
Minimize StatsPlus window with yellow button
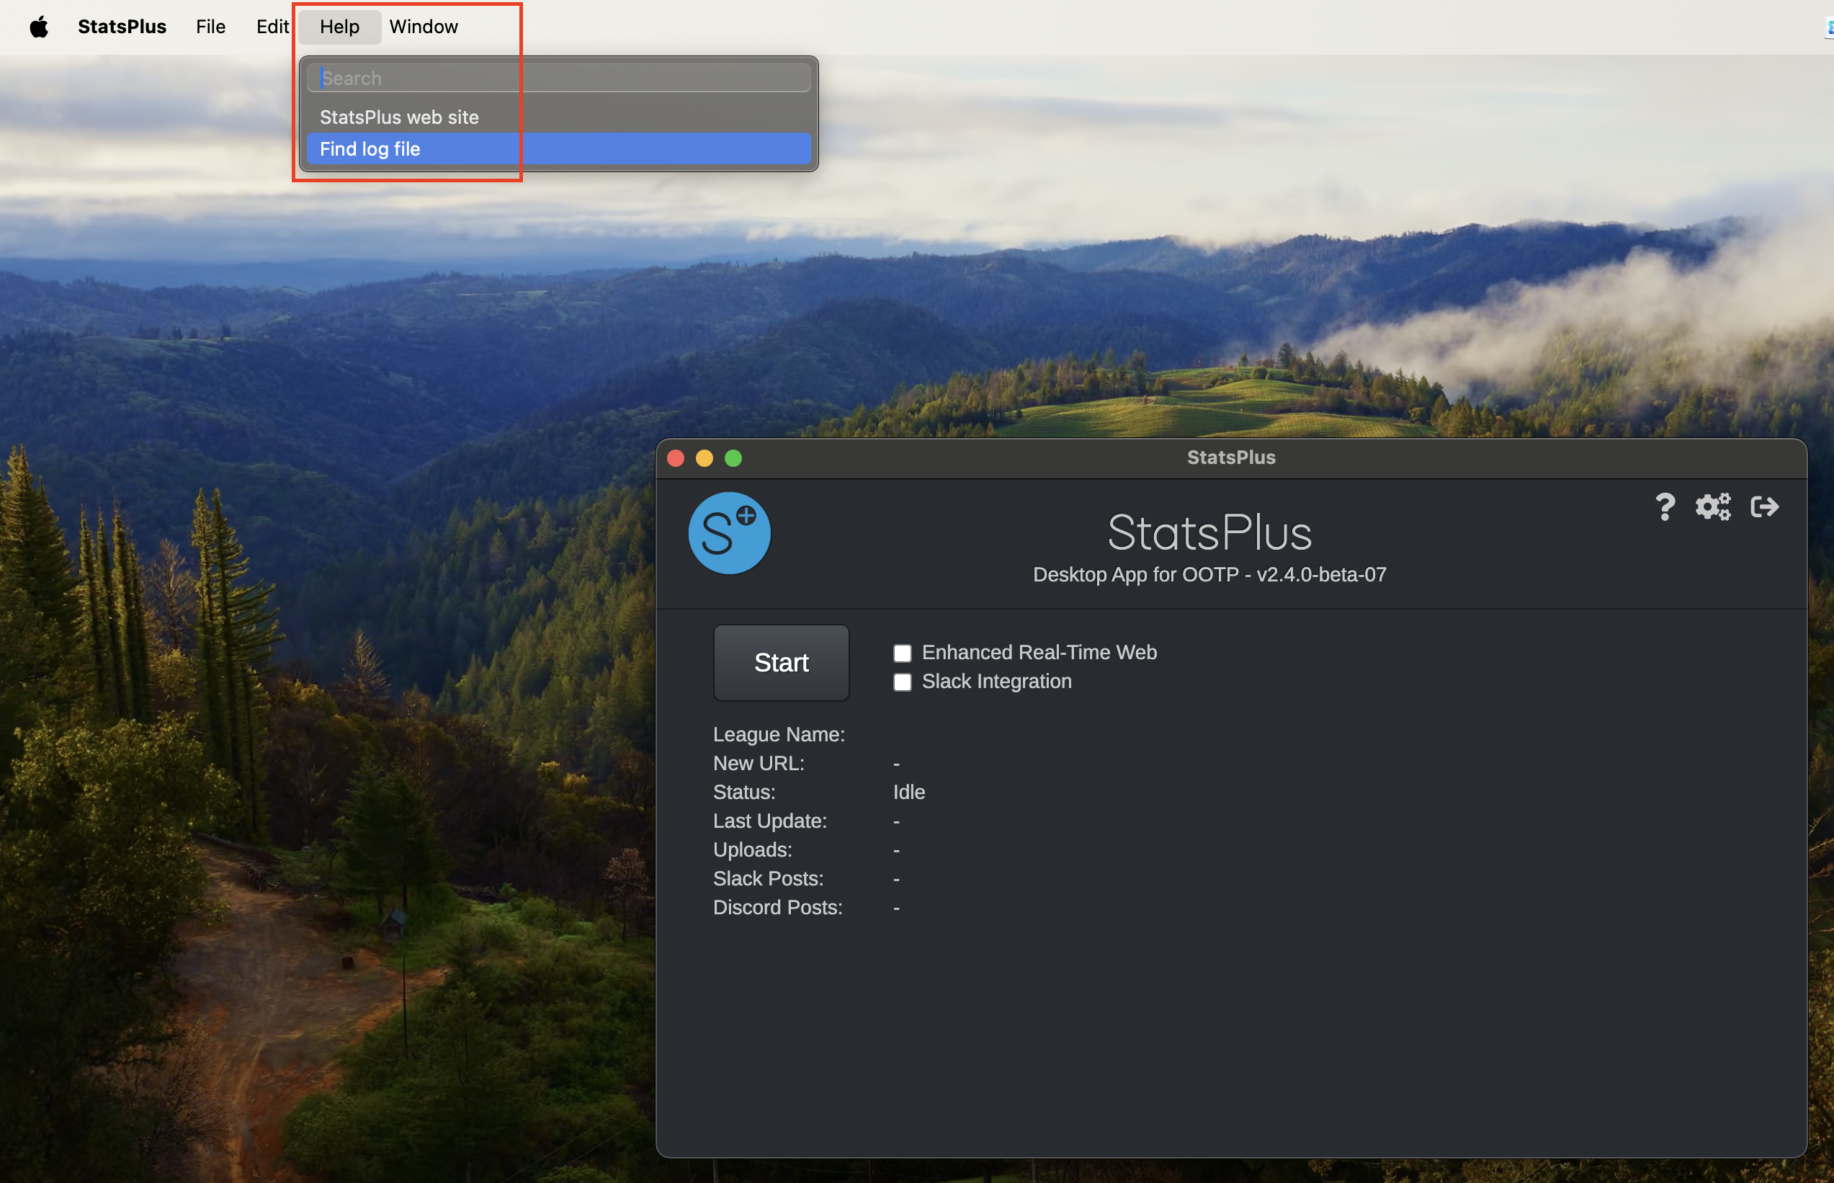click(x=704, y=459)
